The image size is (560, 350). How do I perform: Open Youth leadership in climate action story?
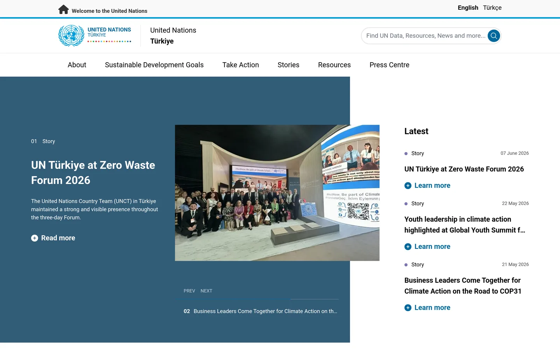click(x=465, y=225)
